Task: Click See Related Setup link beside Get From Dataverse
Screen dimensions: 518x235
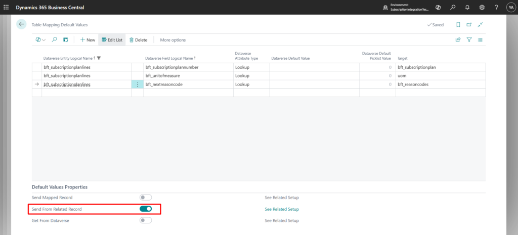Action: click(282, 220)
